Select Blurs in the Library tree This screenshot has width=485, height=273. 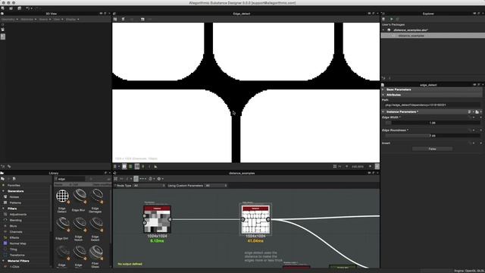coord(14,226)
